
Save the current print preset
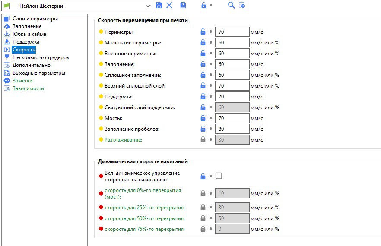pos(159,5)
